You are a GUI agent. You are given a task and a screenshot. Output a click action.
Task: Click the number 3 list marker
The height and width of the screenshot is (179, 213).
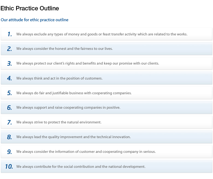(10, 63)
